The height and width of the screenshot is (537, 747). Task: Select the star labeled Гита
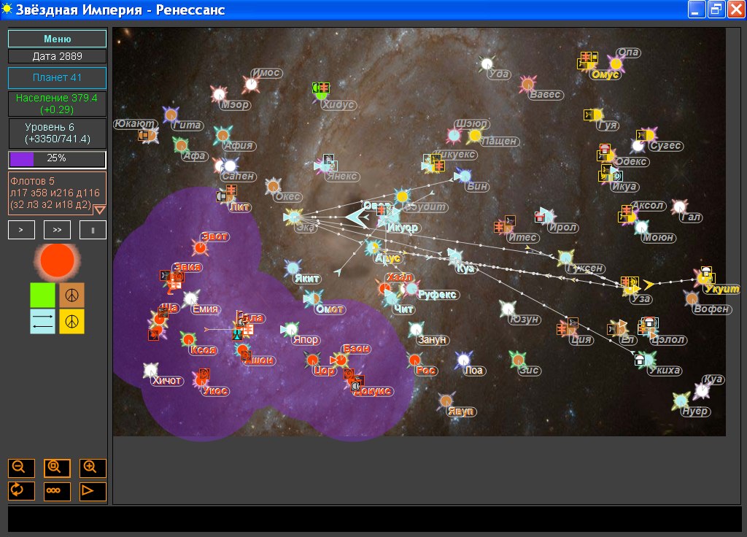point(171,115)
